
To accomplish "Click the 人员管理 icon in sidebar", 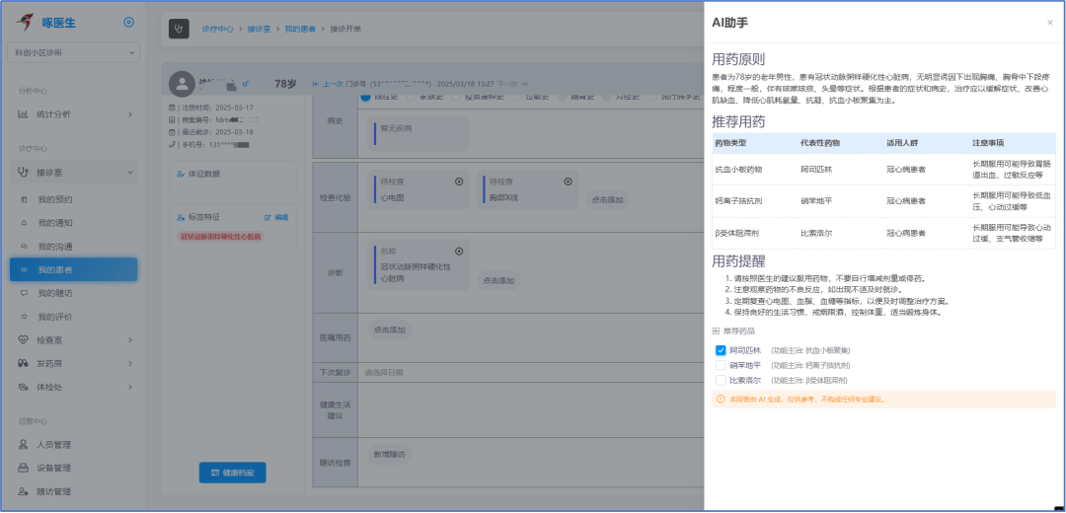I will coord(25,445).
